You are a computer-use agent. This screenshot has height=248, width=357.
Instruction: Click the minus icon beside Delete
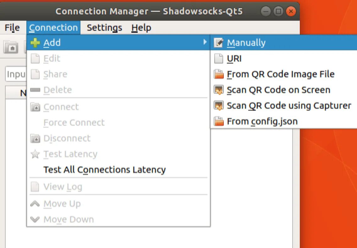coord(35,90)
